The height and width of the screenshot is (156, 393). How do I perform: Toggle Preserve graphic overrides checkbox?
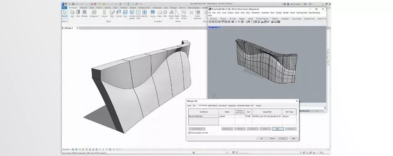(x=189, y=133)
